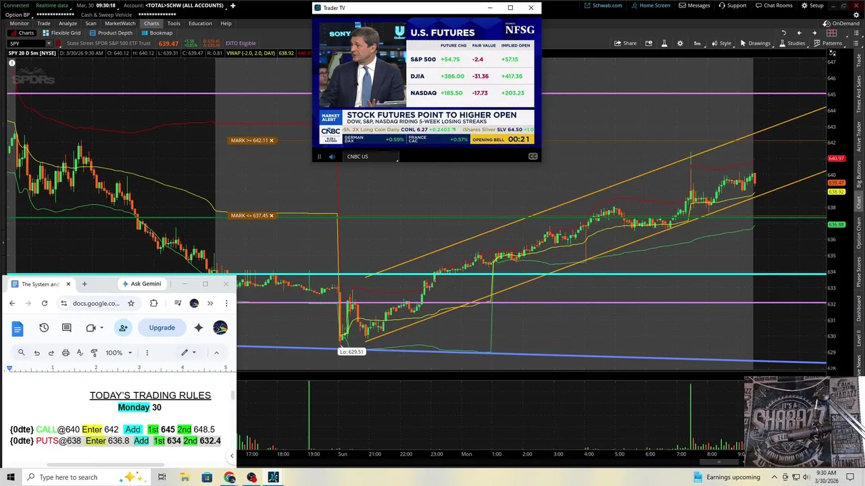Image resolution: width=865 pixels, height=486 pixels.
Task: Open Chrome extensions puzzle icon
Action: pos(153,303)
